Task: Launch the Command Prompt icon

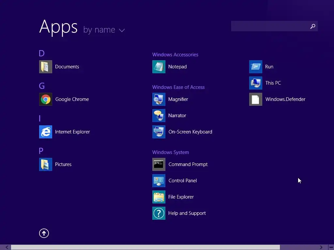Action: click(159, 164)
